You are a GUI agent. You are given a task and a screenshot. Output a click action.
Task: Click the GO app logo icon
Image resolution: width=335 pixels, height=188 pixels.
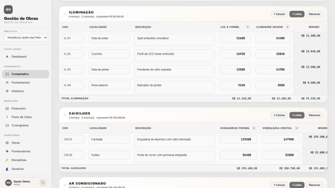coord(8,10)
